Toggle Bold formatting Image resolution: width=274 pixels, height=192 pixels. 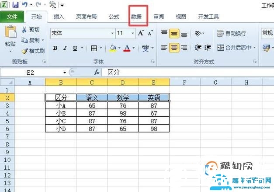tap(55, 48)
